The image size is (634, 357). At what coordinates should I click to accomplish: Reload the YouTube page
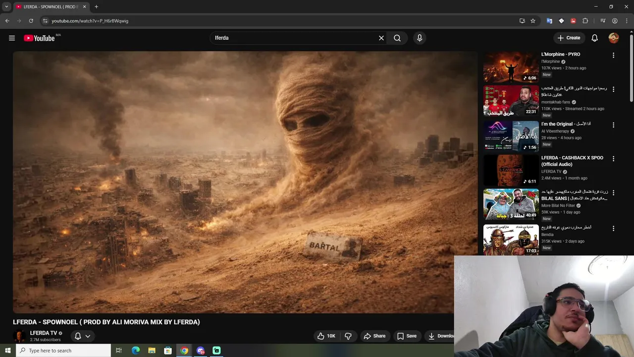31,21
